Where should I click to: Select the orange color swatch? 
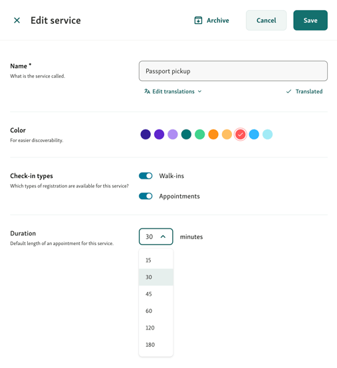pyautogui.click(x=213, y=134)
